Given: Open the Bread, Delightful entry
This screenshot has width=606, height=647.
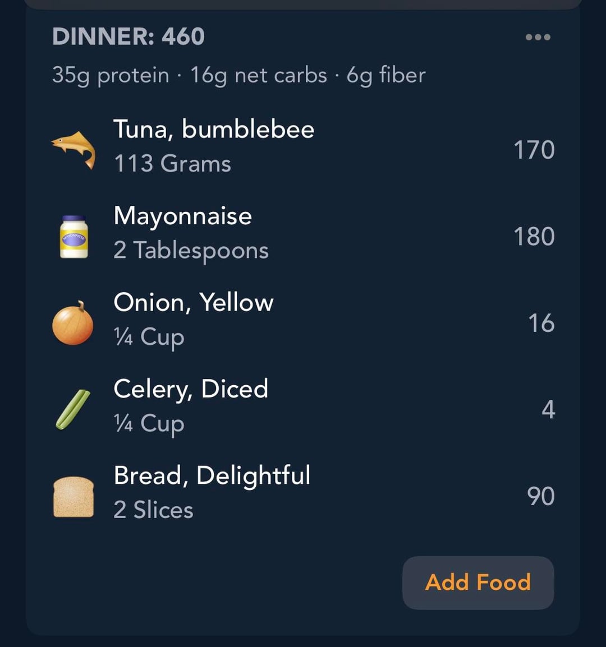Looking at the screenshot, I should point(212,475).
